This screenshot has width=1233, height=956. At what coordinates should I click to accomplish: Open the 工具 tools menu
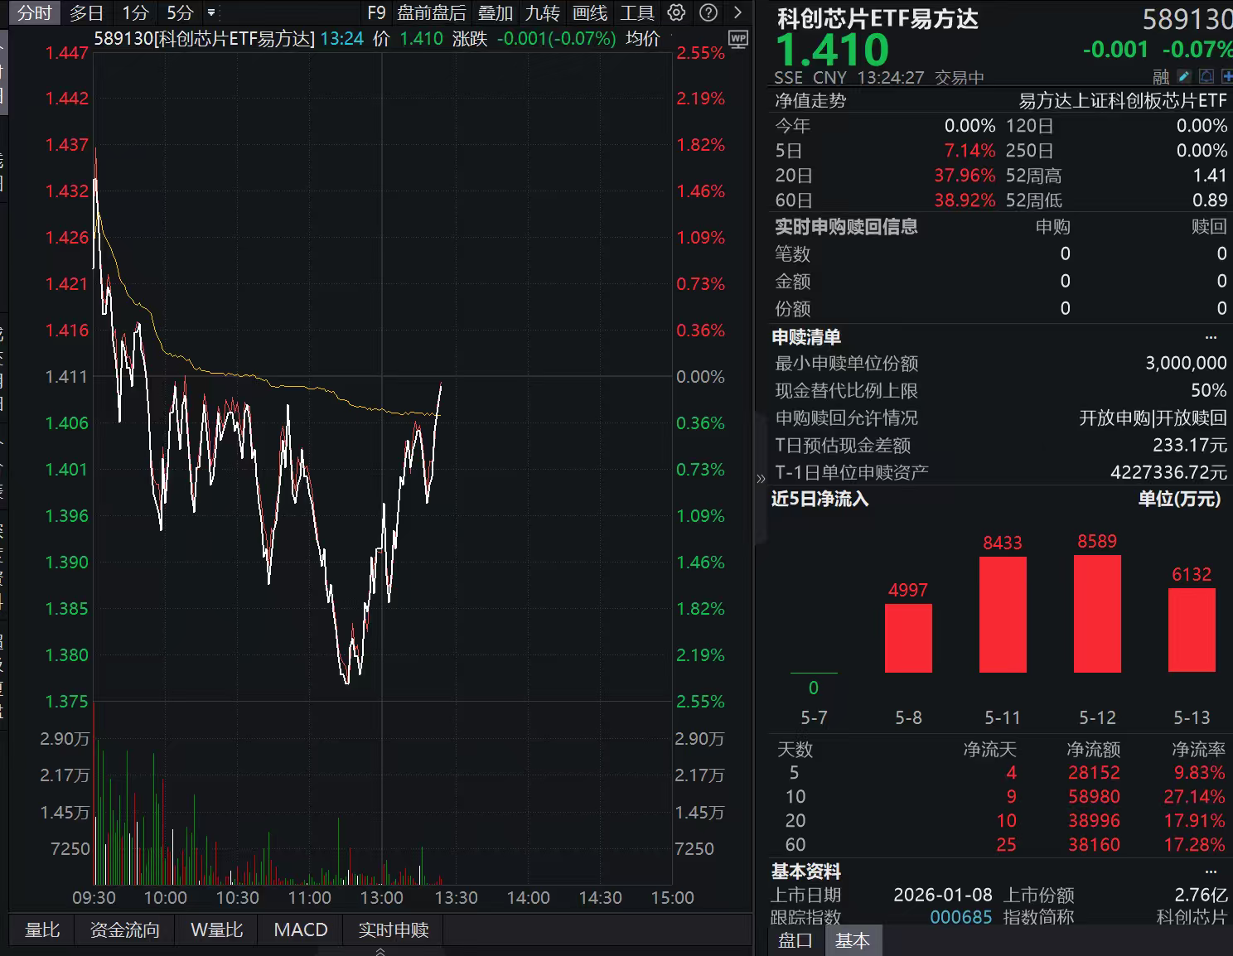click(x=637, y=13)
